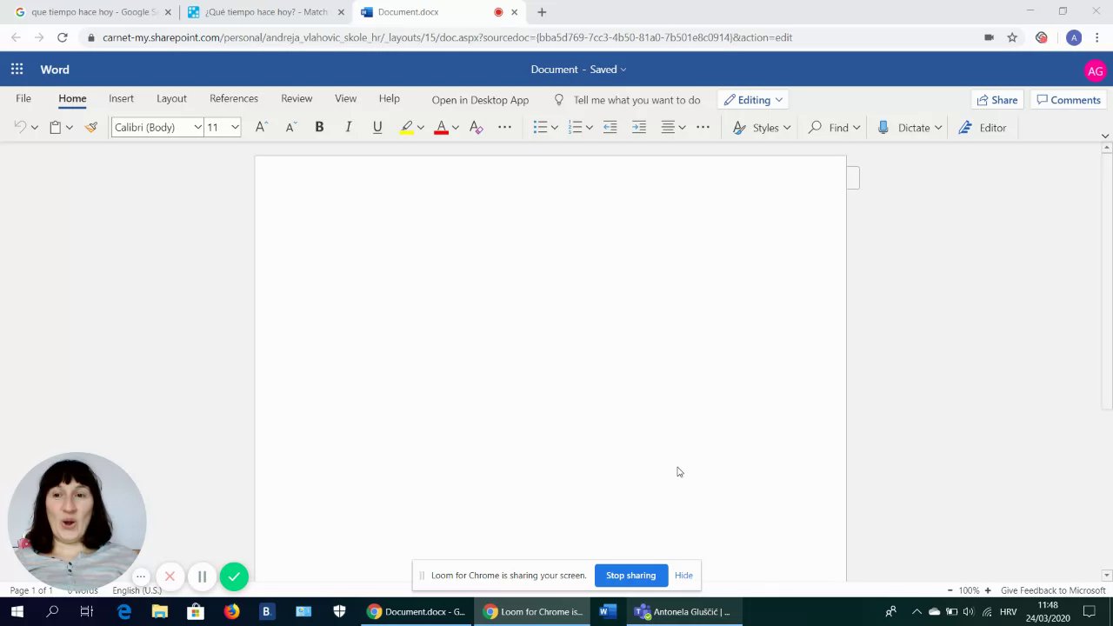This screenshot has width=1113, height=626.
Task: Click English (U.S.) language in status bar
Action: pos(137,590)
